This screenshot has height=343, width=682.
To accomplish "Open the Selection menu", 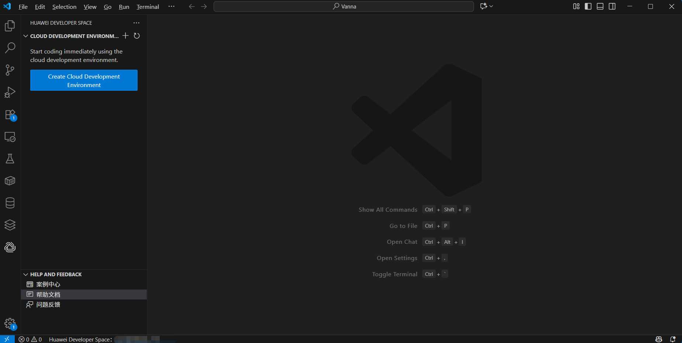I will pyautogui.click(x=64, y=7).
